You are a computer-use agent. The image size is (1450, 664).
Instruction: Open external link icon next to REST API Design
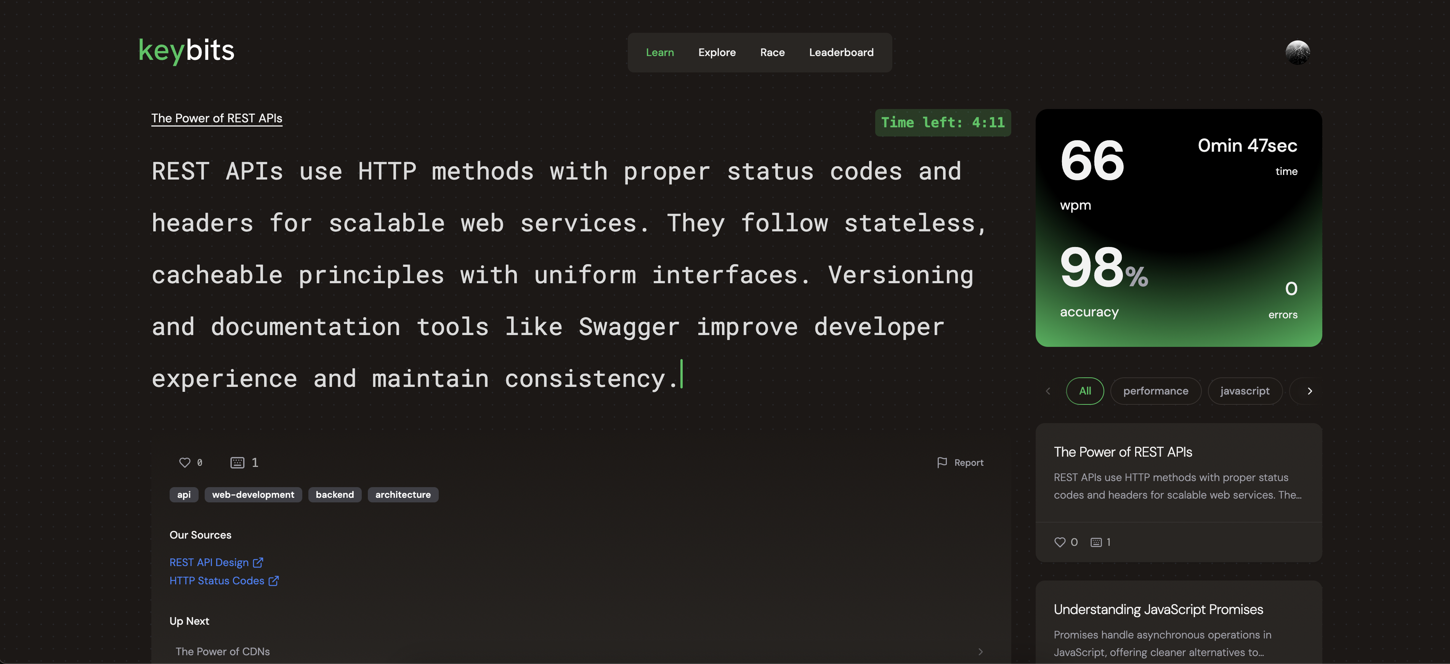[258, 563]
